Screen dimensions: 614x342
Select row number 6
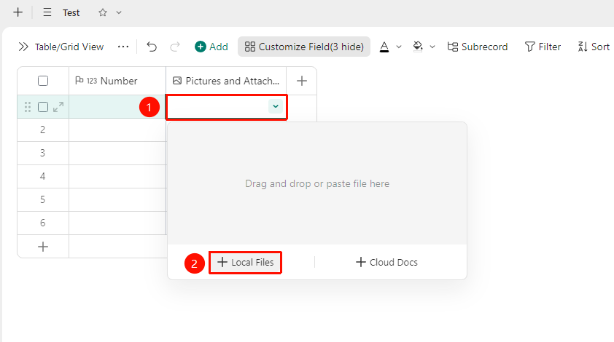pyautogui.click(x=43, y=223)
